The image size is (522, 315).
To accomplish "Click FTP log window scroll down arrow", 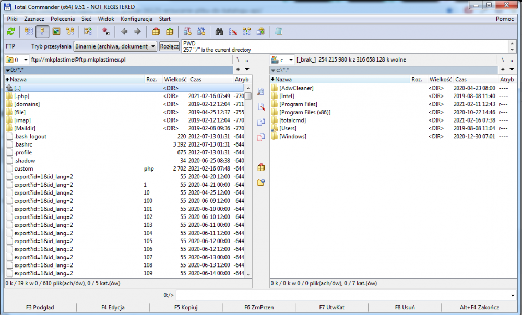I will coord(512,50).
